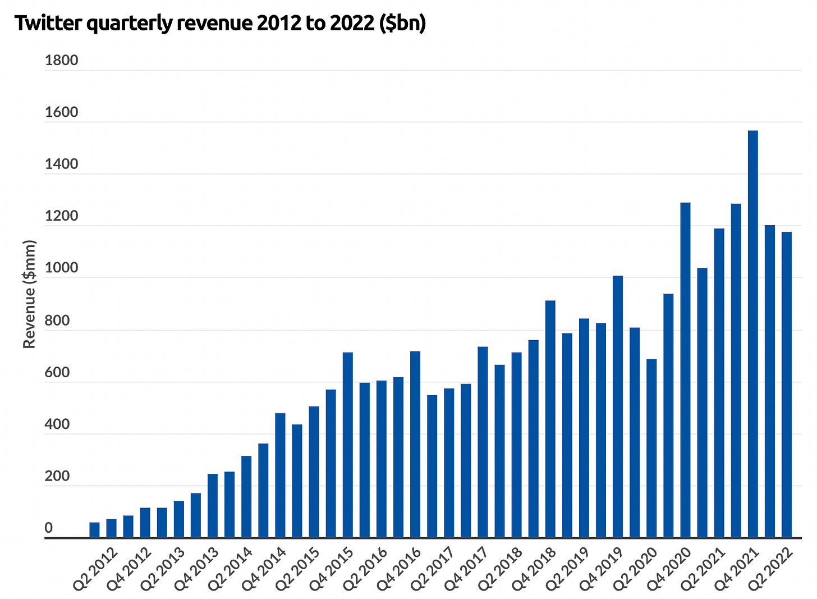Select the Q2 2020 revenue bar

tap(651, 448)
